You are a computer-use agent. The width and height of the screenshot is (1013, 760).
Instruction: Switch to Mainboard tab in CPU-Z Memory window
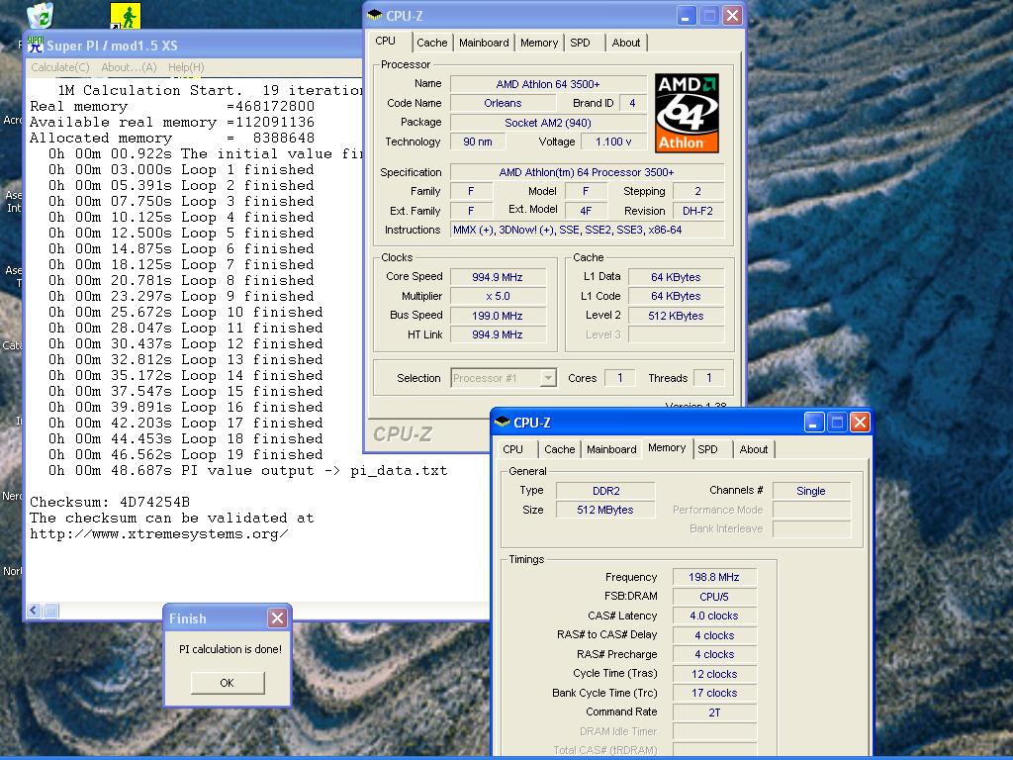pos(611,449)
